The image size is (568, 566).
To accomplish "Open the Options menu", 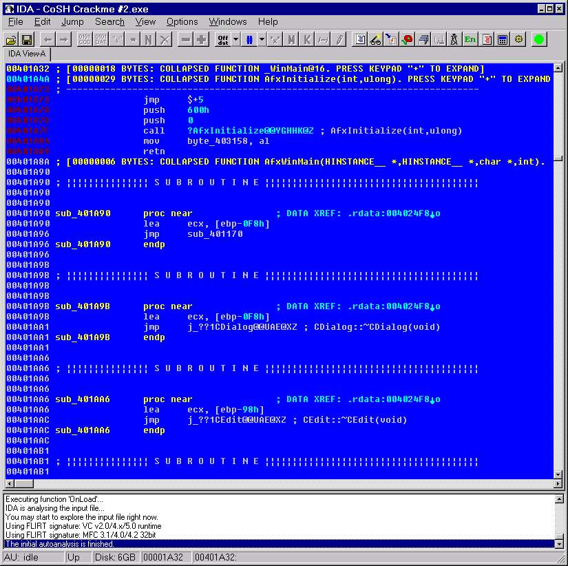I will coord(182,22).
